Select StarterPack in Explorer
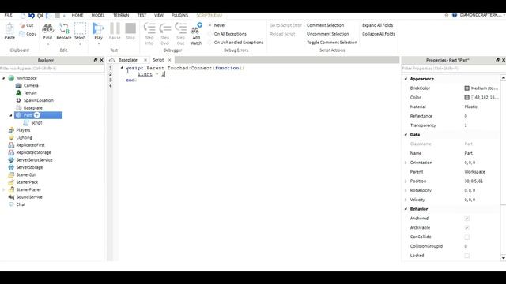506x284 pixels. point(27,182)
